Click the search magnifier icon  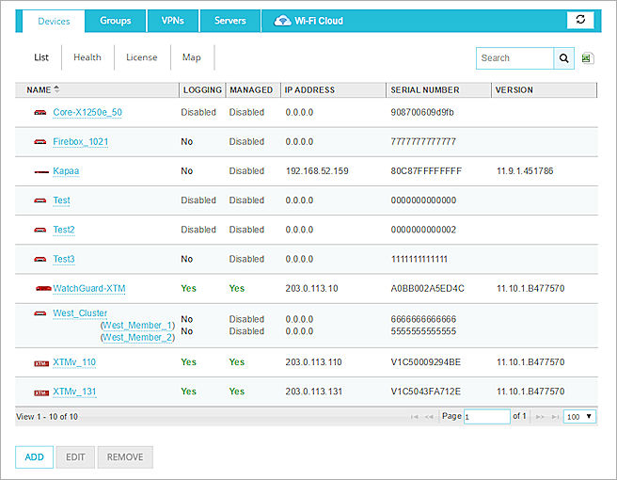(564, 58)
